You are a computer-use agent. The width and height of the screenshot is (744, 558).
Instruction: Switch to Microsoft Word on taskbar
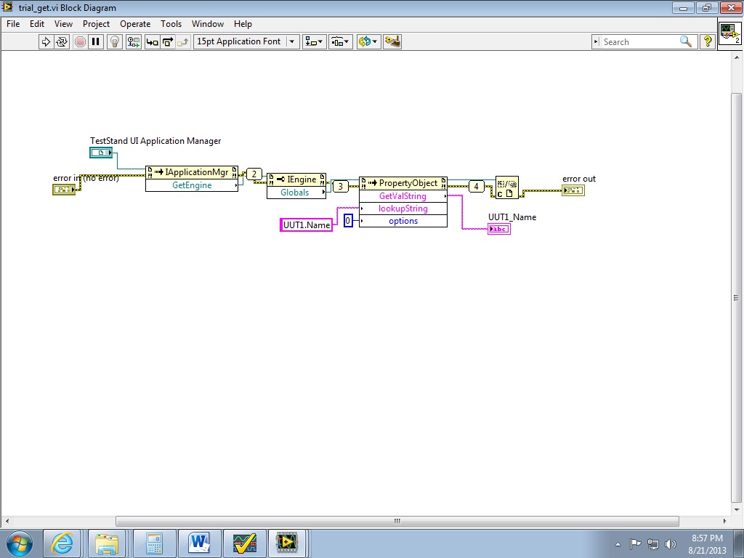199,543
